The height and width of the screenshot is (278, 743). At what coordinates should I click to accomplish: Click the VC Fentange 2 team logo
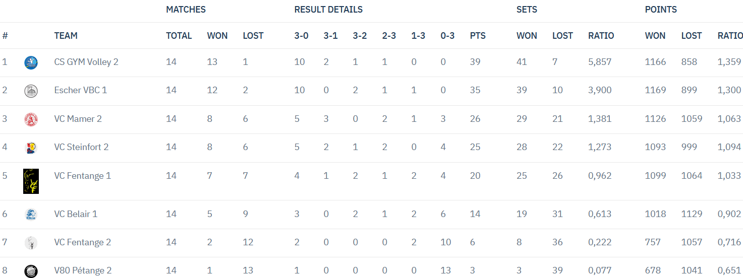pos(31,243)
